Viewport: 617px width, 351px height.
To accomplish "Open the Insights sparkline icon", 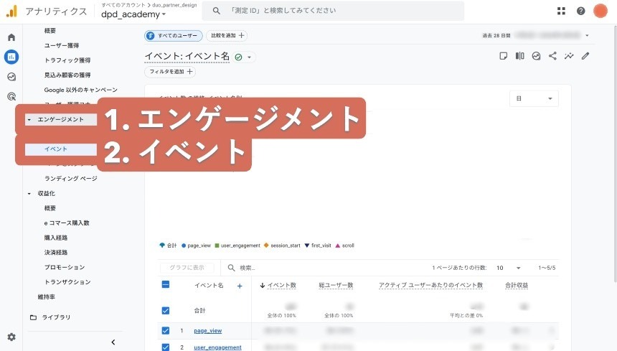I will [569, 56].
